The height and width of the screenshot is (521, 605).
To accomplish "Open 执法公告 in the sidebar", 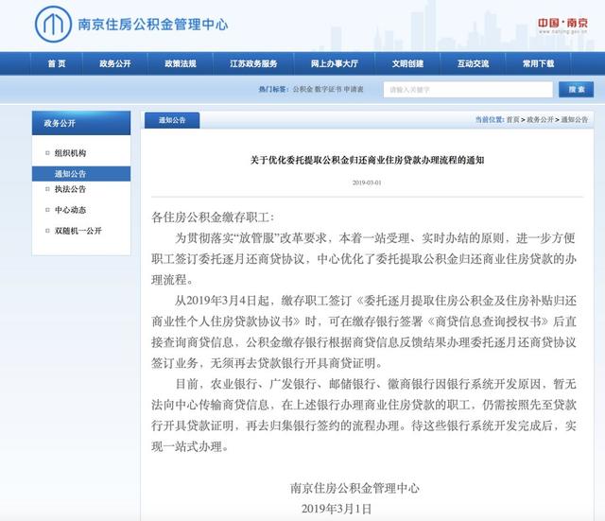I will 70,189.
